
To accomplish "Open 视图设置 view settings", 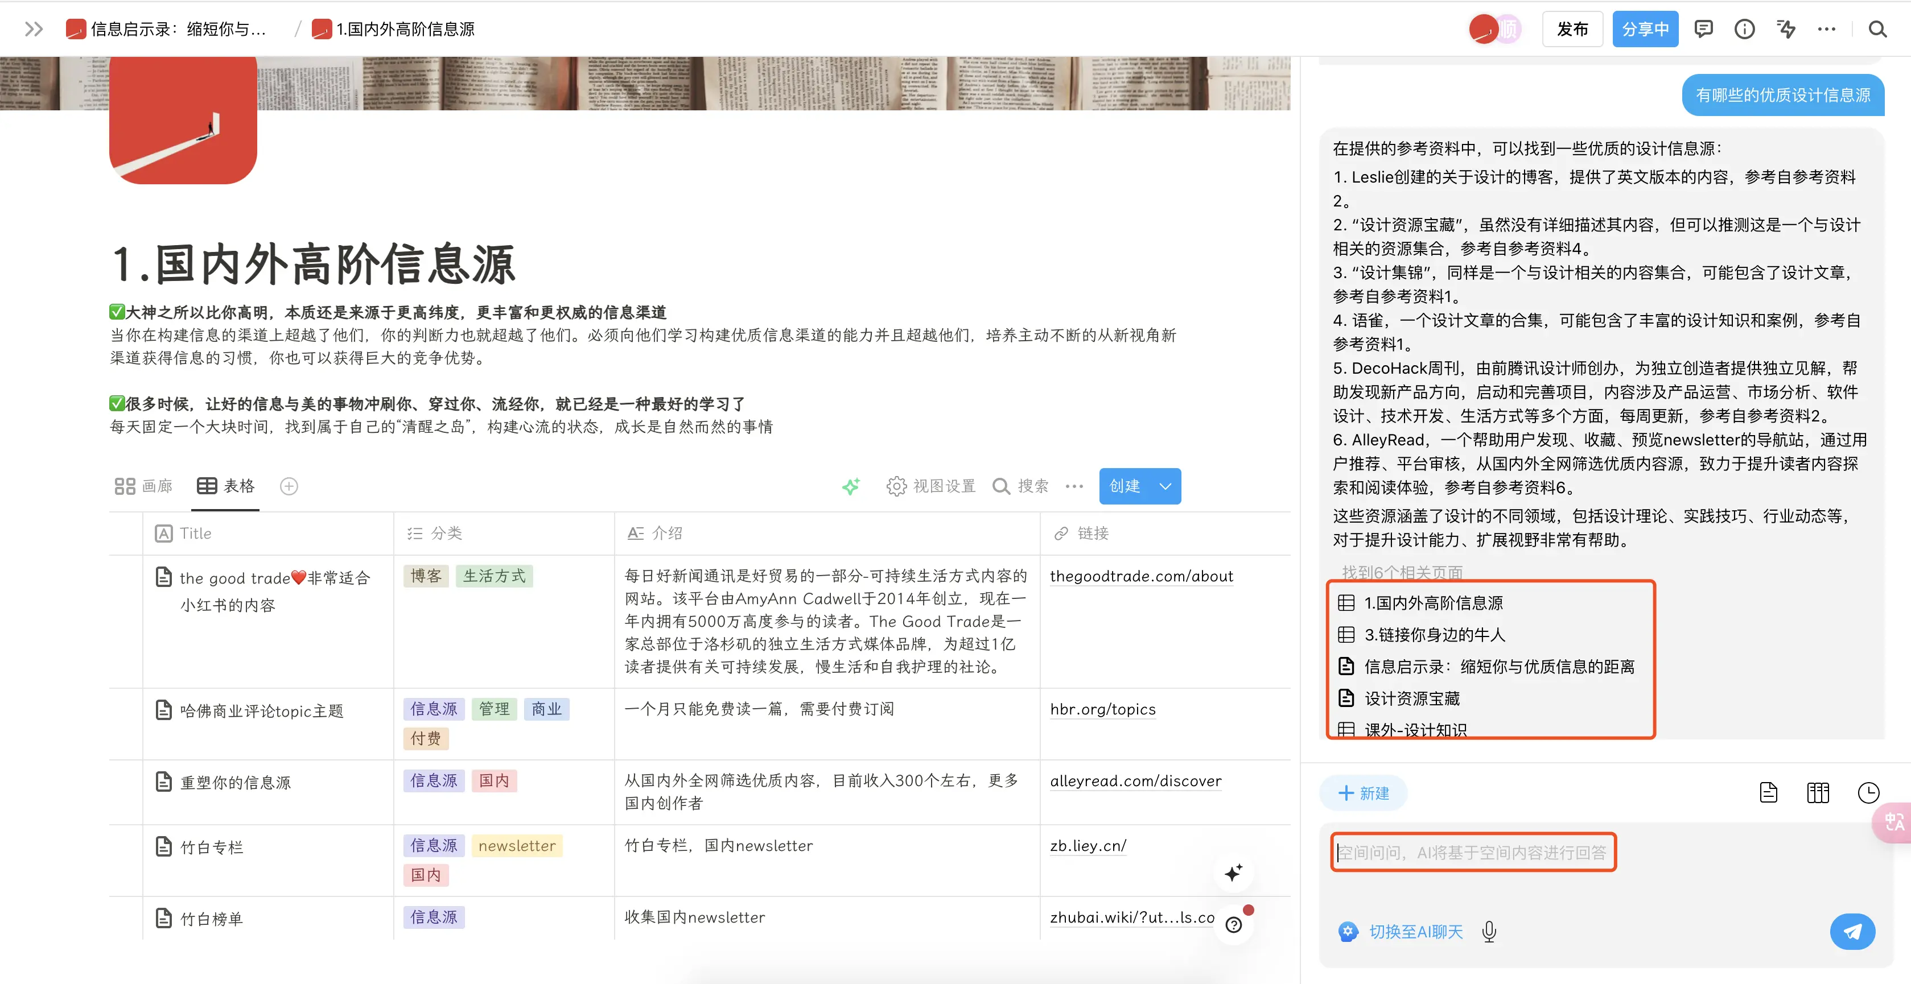I will pyautogui.click(x=931, y=486).
